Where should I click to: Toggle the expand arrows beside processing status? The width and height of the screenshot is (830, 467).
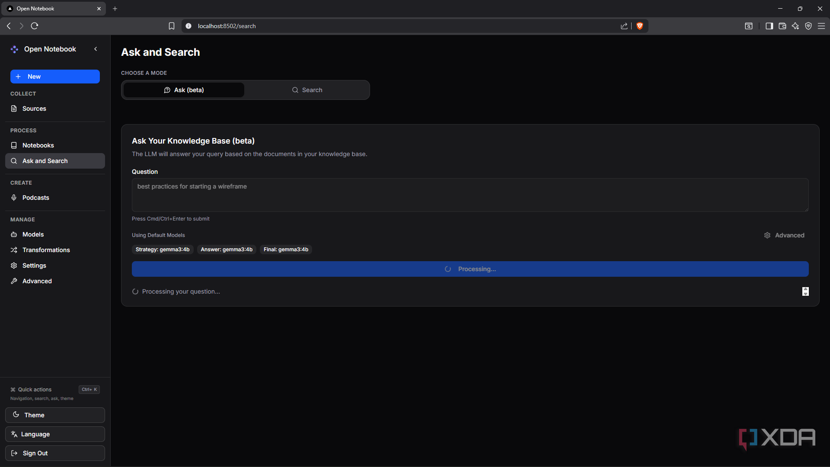pos(805,291)
